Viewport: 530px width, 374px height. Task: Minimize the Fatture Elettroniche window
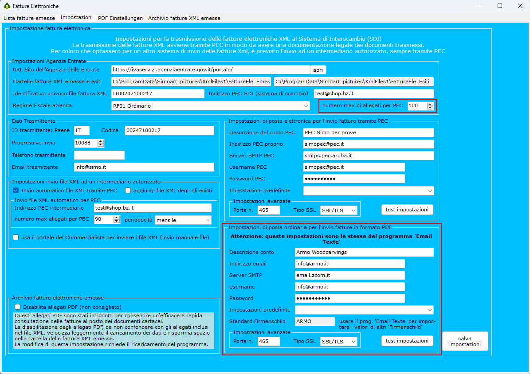coord(480,6)
